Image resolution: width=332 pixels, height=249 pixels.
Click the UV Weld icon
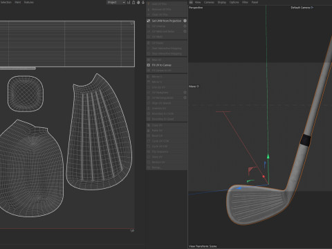[149, 37]
